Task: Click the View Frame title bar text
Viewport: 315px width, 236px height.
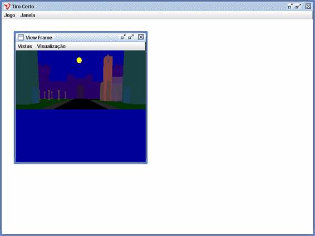Action: click(x=39, y=38)
